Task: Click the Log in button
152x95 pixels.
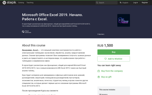Action: 136,3
